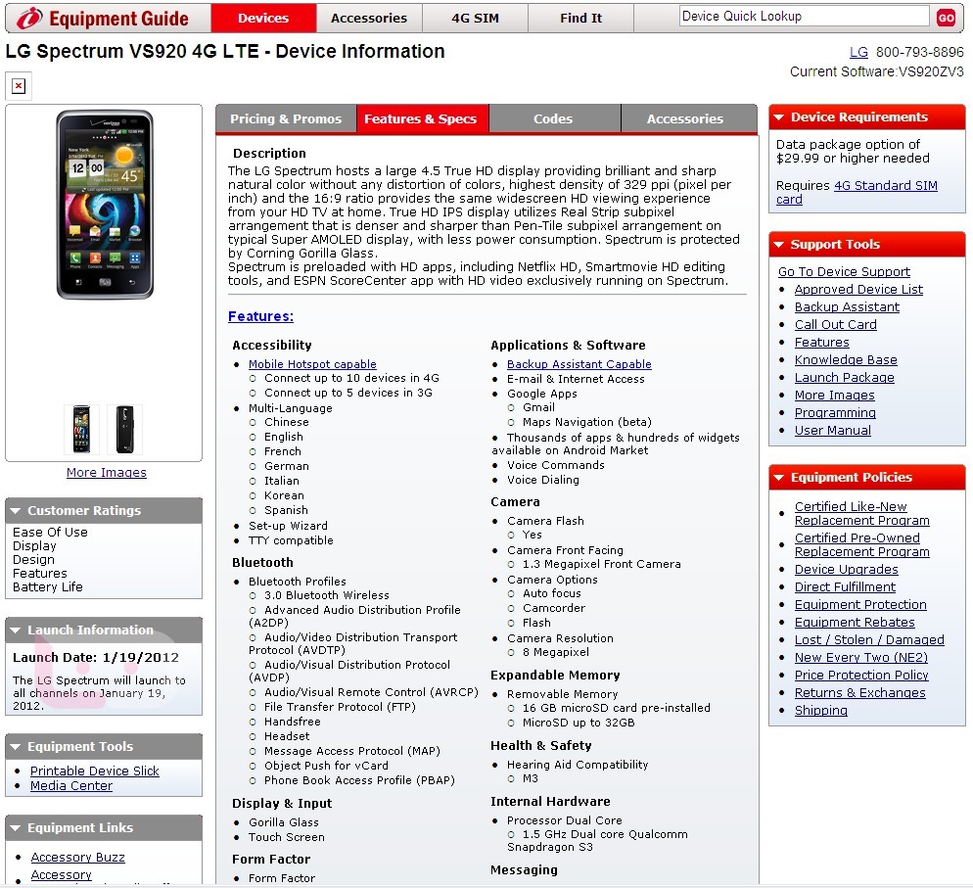Click Current Software:VS920ZV3 text
The height and width of the screenshot is (888, 973).
877,72
